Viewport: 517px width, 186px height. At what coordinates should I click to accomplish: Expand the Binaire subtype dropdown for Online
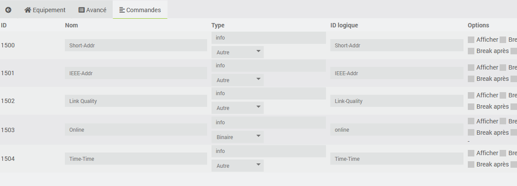click(238, 137)
